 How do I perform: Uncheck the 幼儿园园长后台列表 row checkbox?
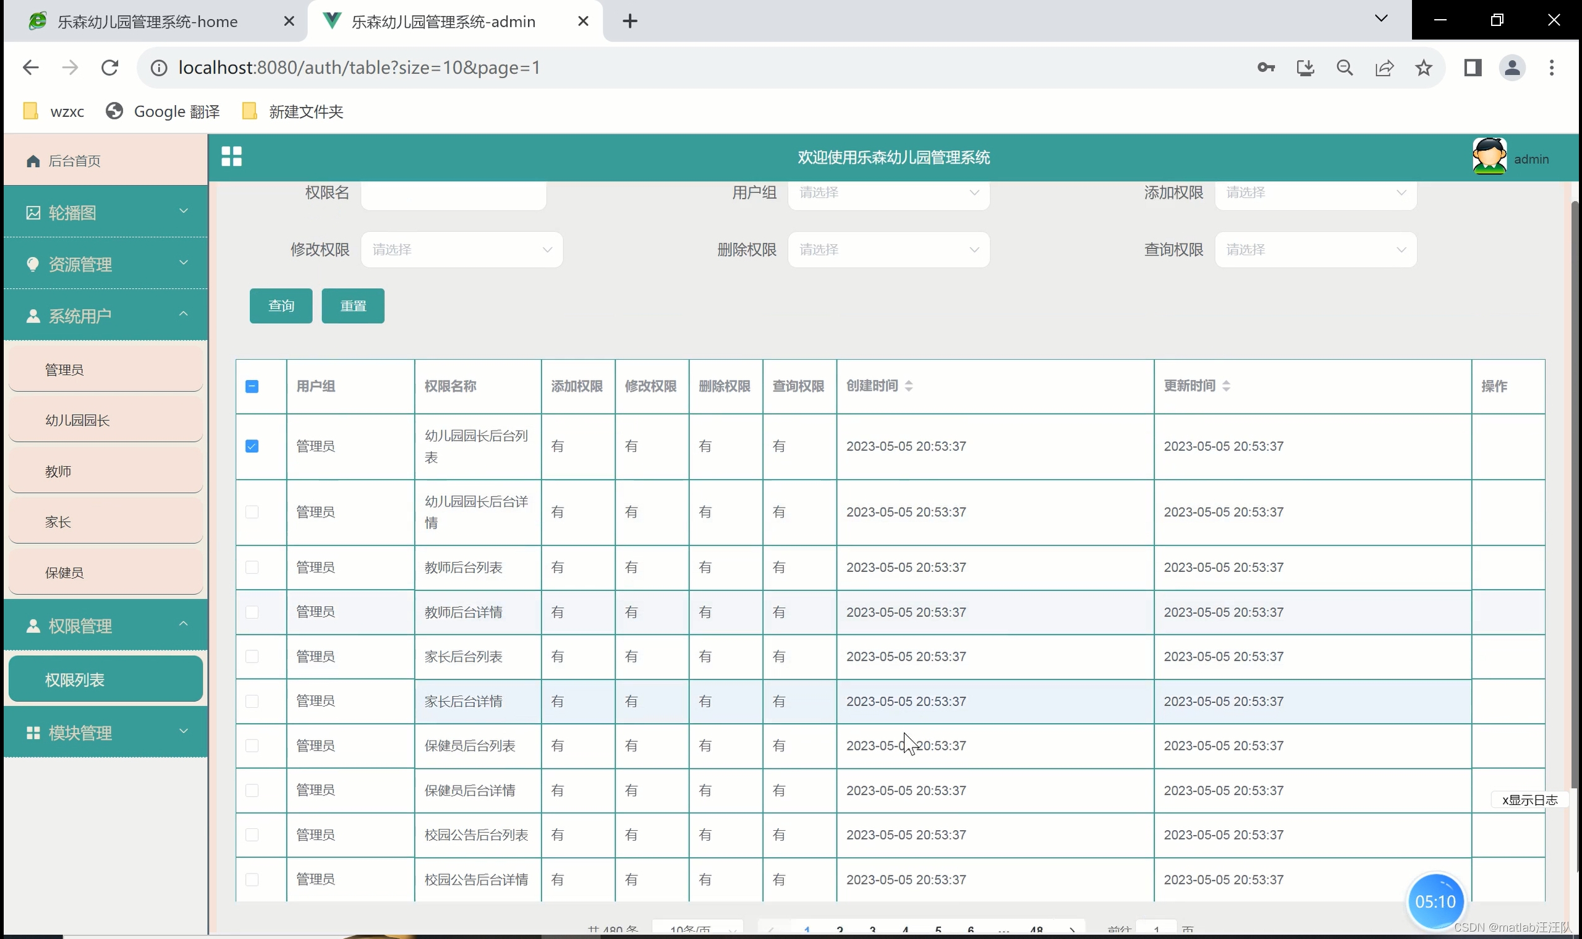(252, 447)
